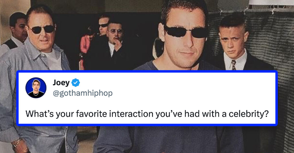Select the display name Joey
Viewport: 294px width, 153px height.
click(x=61, y=82)
